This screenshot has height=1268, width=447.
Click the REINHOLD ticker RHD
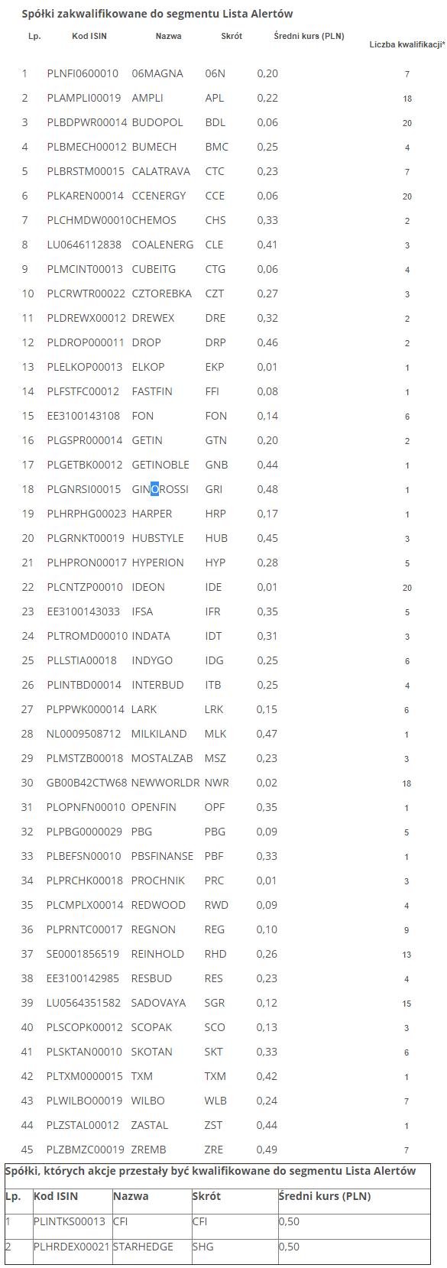[x=215, y=954]
